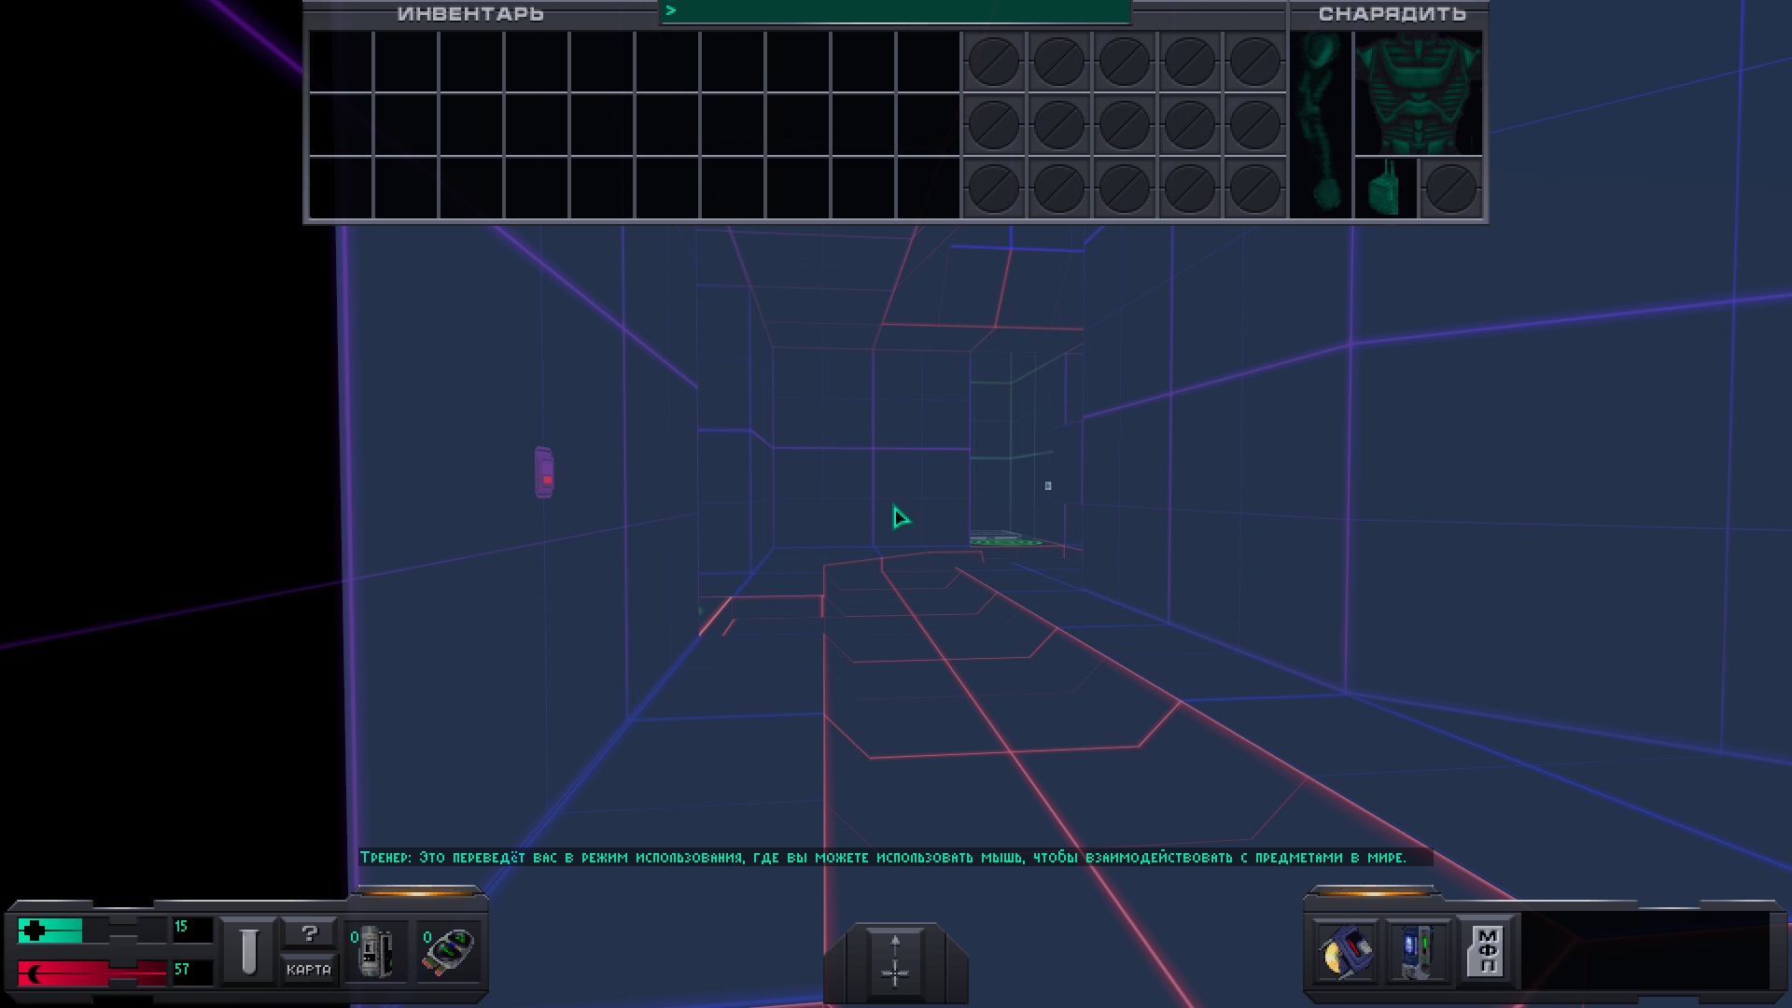Select the cyber modules icon
The image size is (1792, 1008).
(449, 950)
